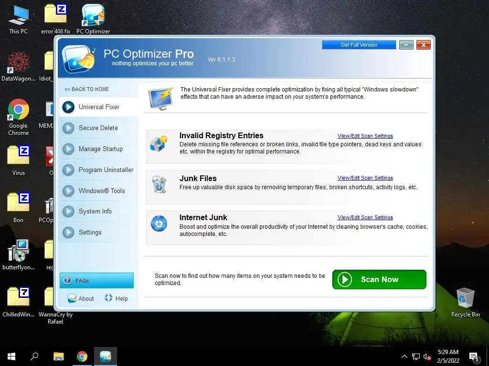The image size is (489, 366).
Task: Select the Recycle Bin on desktop
Action: [x=465, y=303]
